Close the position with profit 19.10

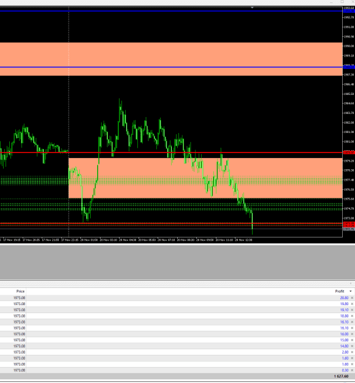352,310
